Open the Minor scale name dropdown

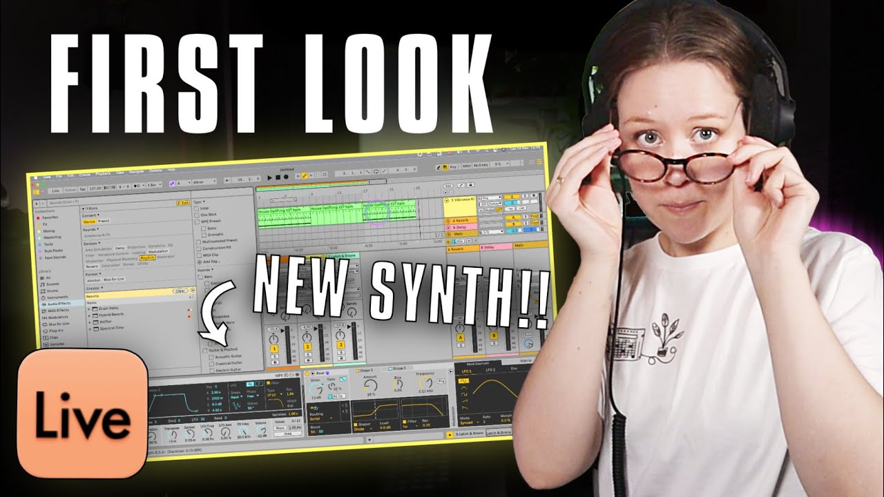204,182
